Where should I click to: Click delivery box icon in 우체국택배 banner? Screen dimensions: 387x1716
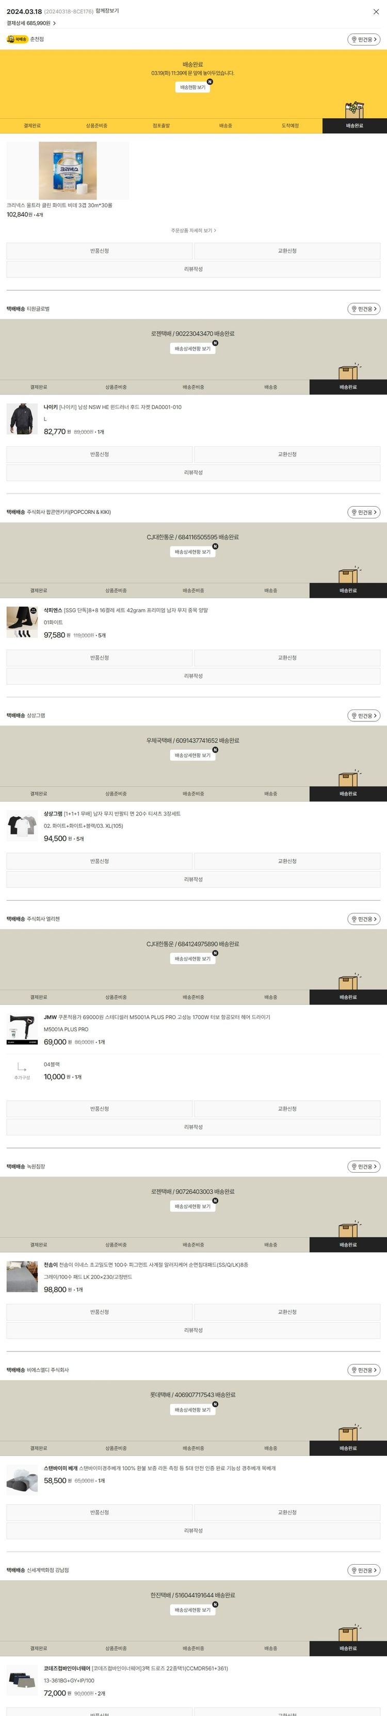349,778
